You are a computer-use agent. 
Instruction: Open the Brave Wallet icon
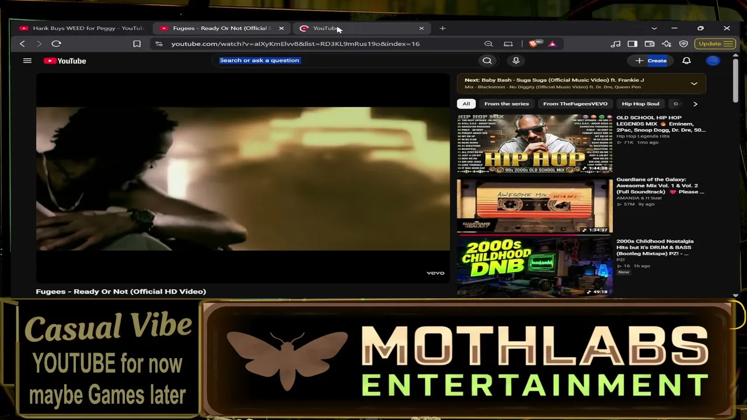point(650,44)
